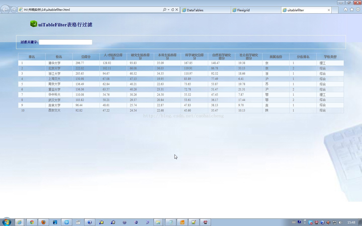Click the volume speaker tray icon
The image size is (362, 226).
pyautogui.click(x=341, y=222)
